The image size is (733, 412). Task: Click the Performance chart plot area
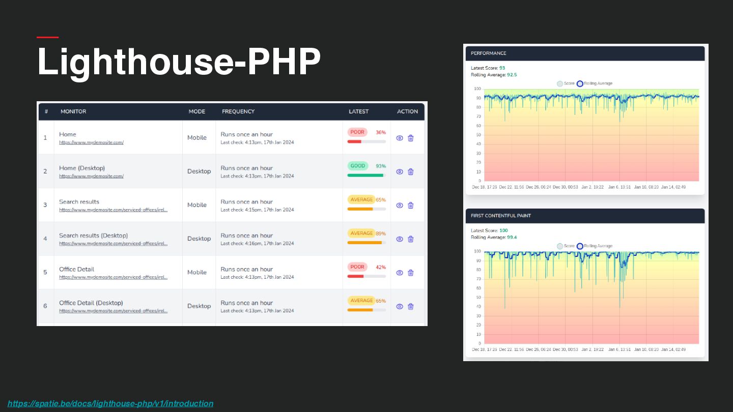591,135
